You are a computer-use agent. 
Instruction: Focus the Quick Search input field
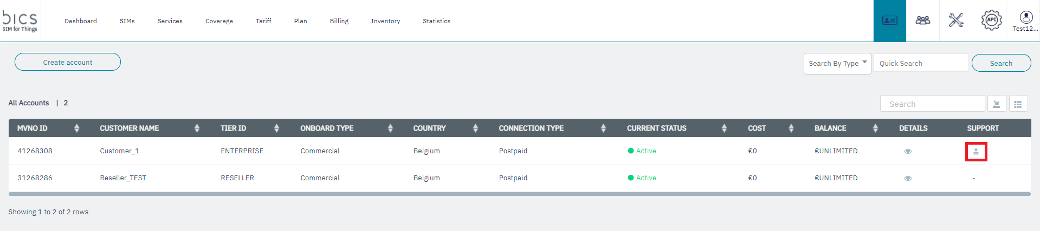pos(920,63)
